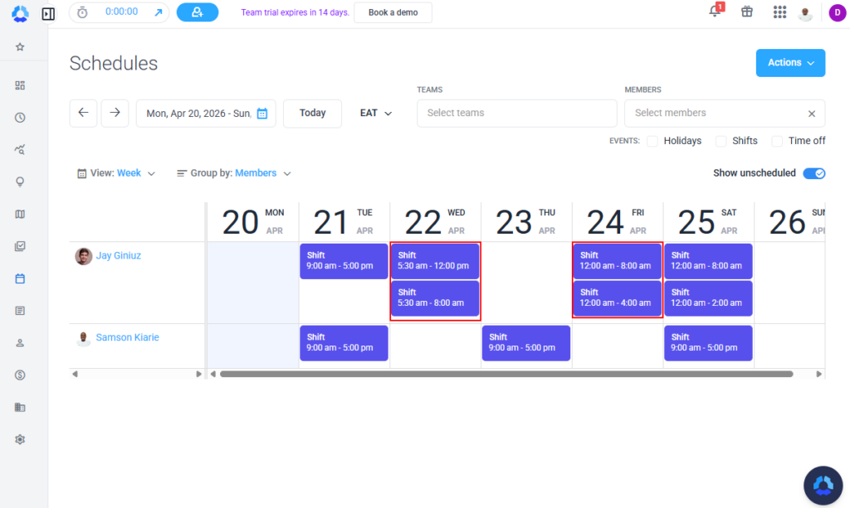This screenshot has height=508, width=850.
Task: Click right arrow of calendar horizontal scrollbar
Action: coord(818,374)
